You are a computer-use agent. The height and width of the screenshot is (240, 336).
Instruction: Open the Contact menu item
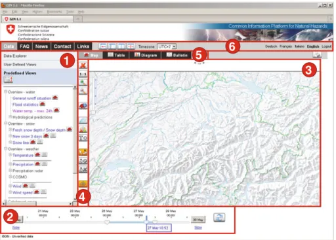click(x=62, y=46)
